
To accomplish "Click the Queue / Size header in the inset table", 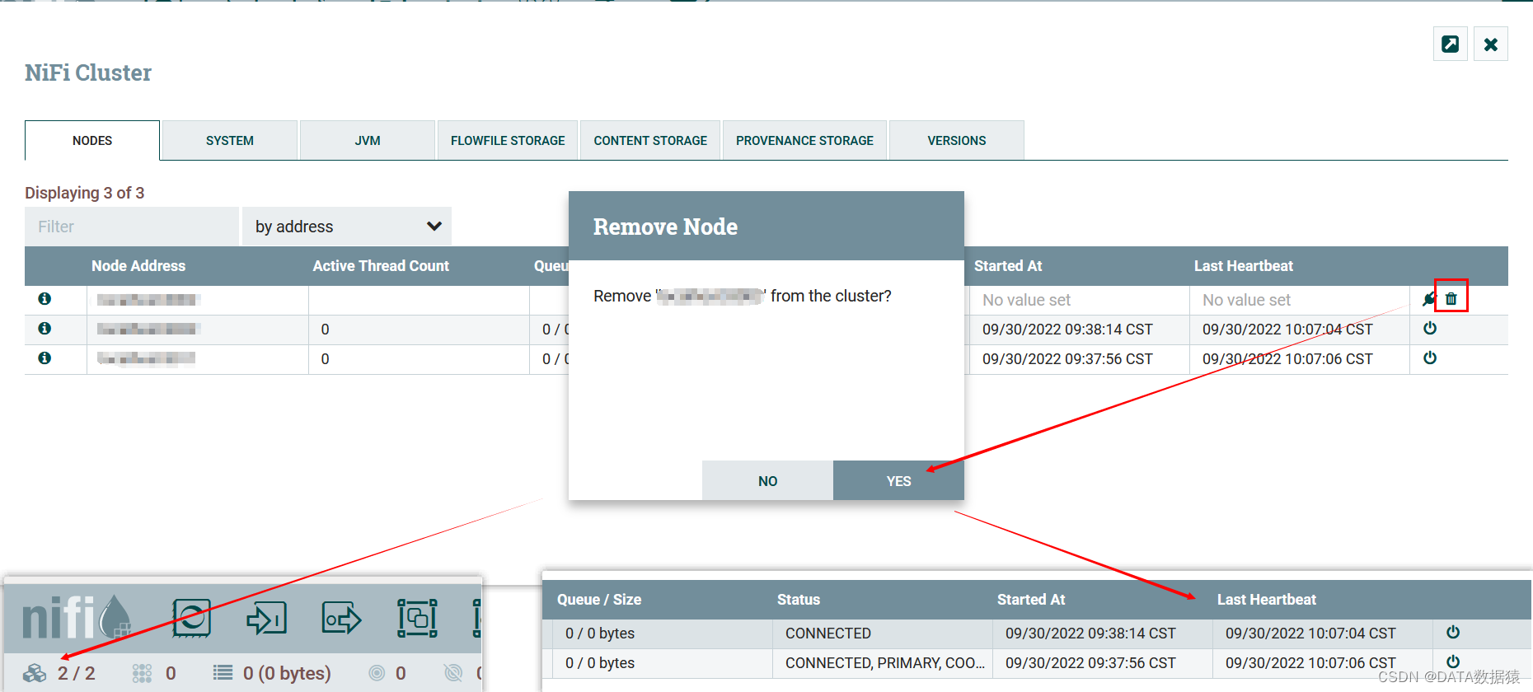I will pyautogui.click(x=599, y=600).
